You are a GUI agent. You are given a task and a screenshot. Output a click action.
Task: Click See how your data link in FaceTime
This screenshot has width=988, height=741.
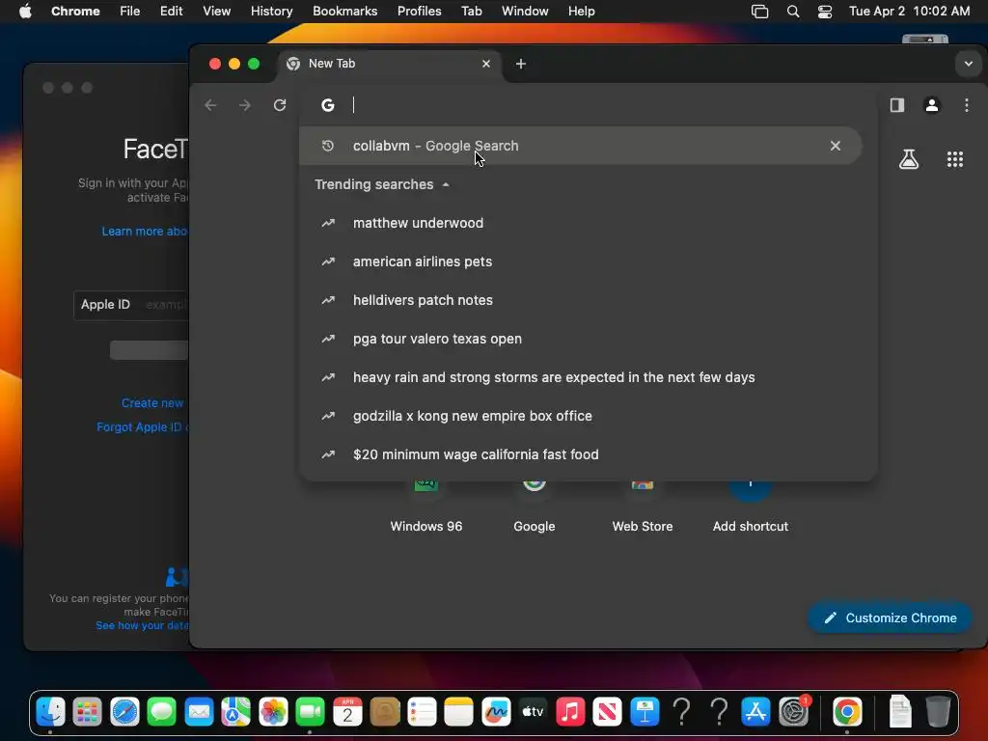[x=143, y=625]
